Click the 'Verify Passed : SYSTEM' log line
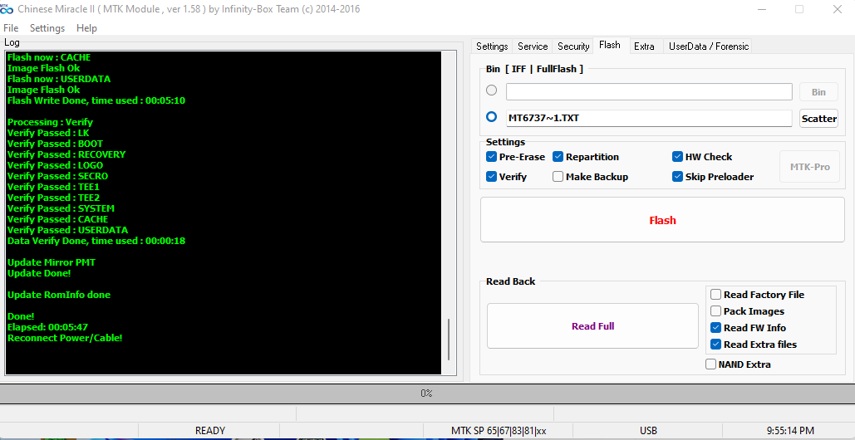This screenshot has width=855, height=440. (61, 208)
